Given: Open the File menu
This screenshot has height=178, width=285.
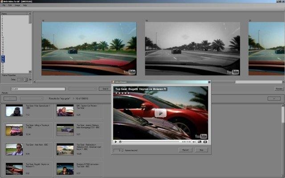Looking at the screenshot, I should tap(4, 5).
